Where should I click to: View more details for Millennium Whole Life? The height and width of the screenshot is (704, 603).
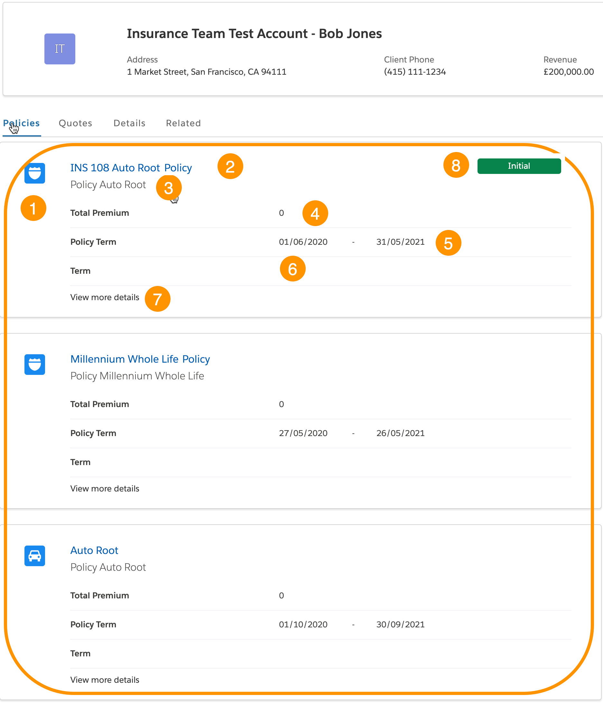pos(105,489)
